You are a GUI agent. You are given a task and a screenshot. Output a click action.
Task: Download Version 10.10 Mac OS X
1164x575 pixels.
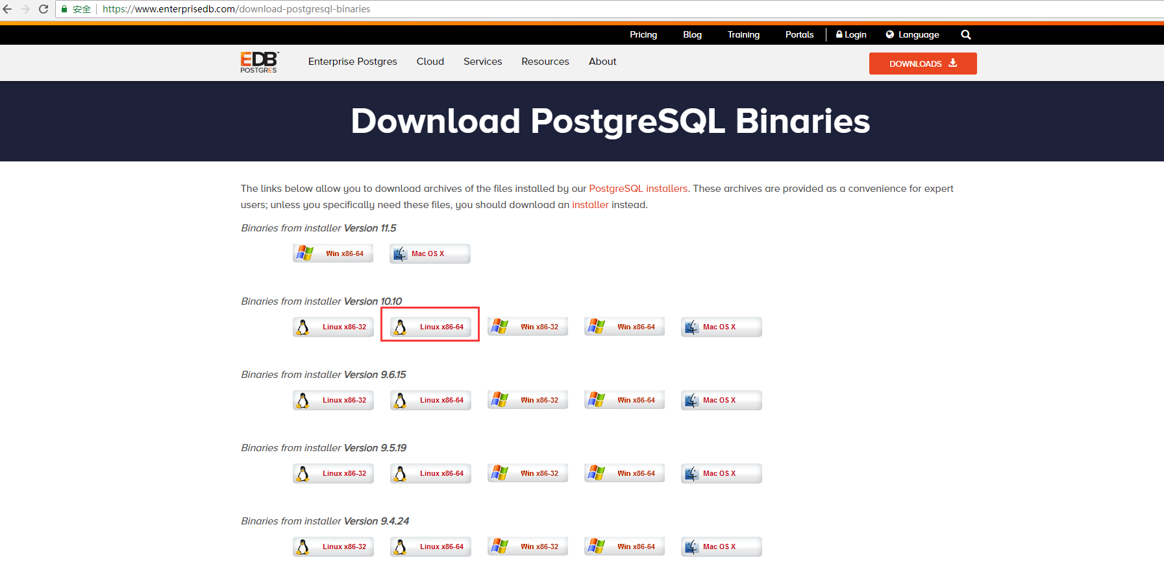click(x=721, y=327)
